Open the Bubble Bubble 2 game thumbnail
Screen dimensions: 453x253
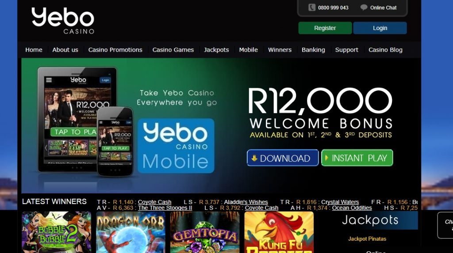pos(56,232)
